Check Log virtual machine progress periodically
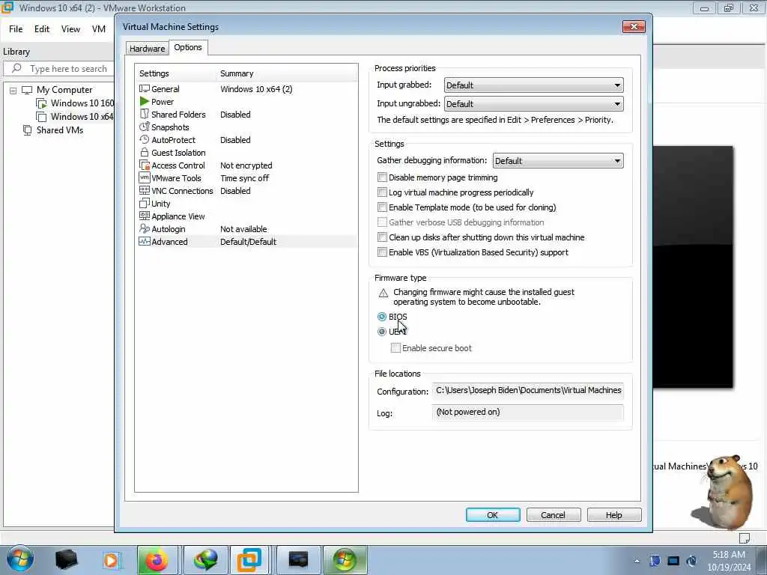The image size is (767, 575). (383, 192)
